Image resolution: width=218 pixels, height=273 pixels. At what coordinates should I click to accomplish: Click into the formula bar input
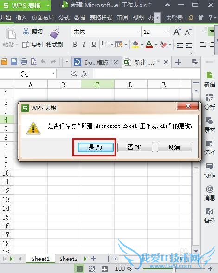147,74
